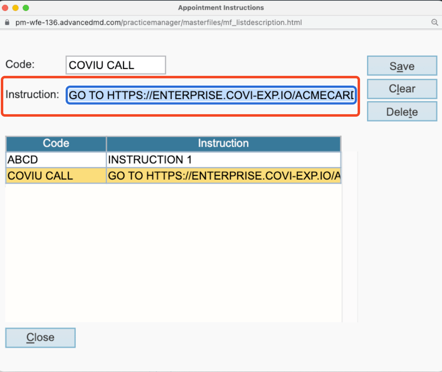Screen dimensions: 442x372
Task: Save the current appointment instruction
Action: pyautogui.click(x=401, y=66)
